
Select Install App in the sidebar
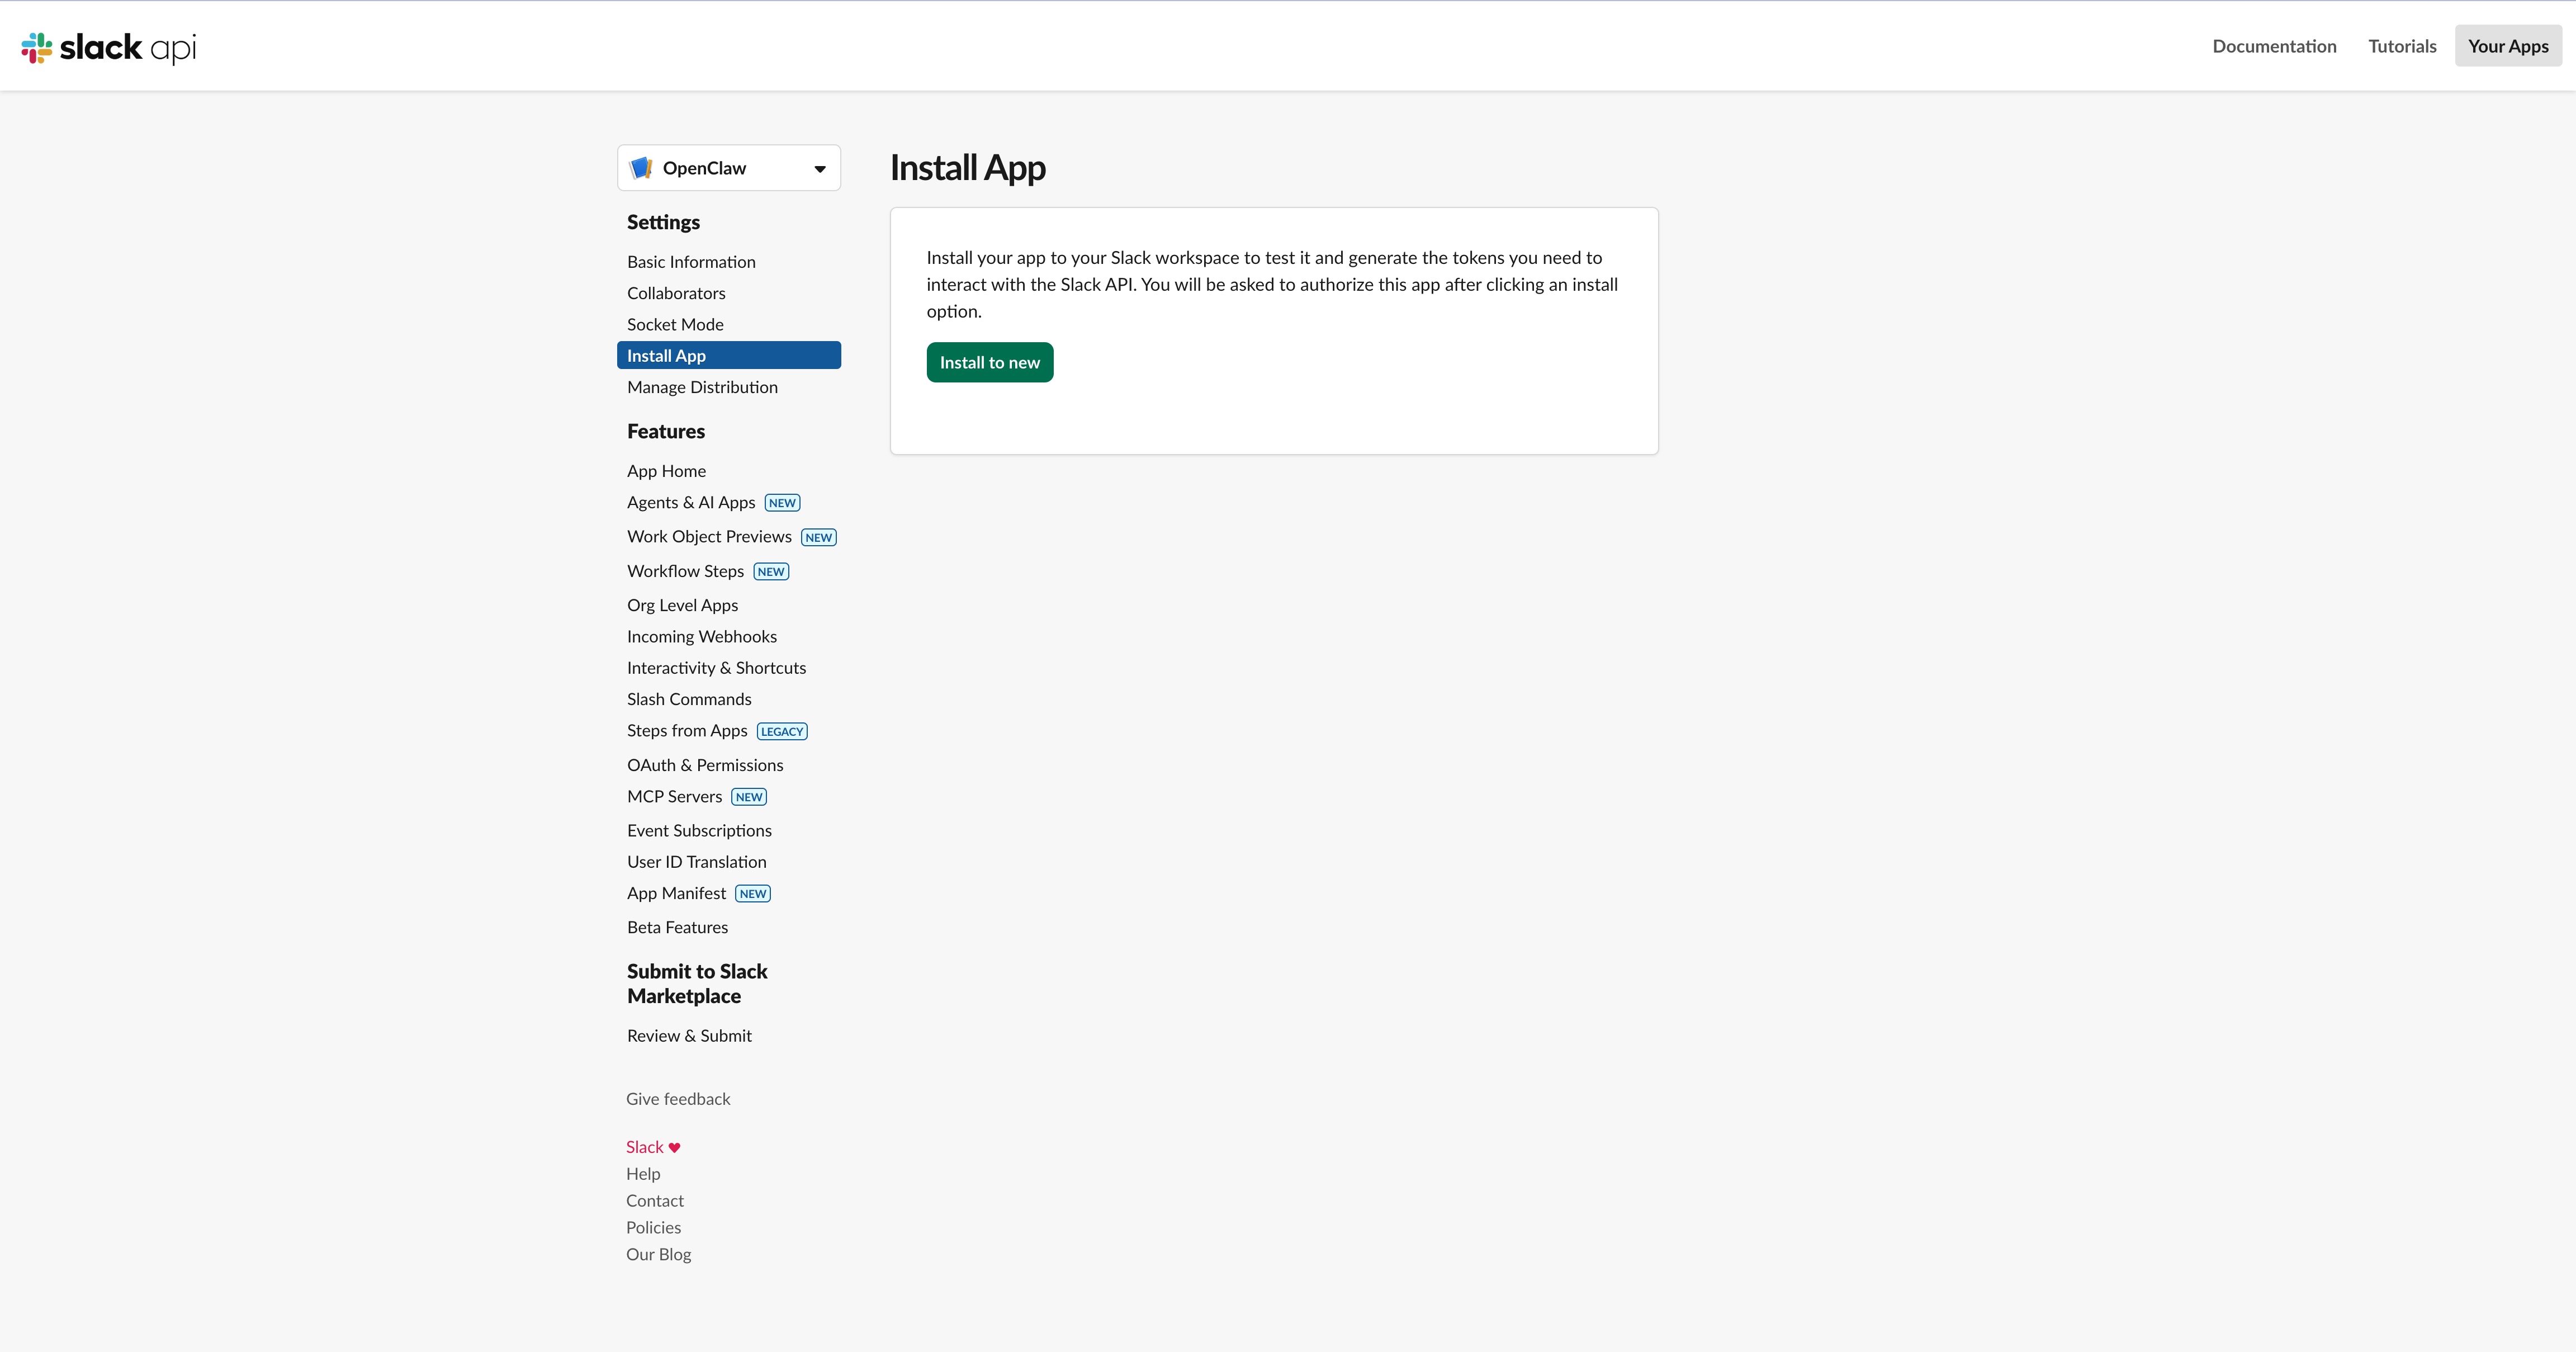point(729,355)
